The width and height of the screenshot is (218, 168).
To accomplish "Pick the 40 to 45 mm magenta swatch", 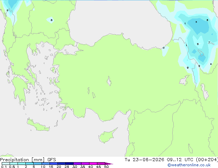I will 93,164.
